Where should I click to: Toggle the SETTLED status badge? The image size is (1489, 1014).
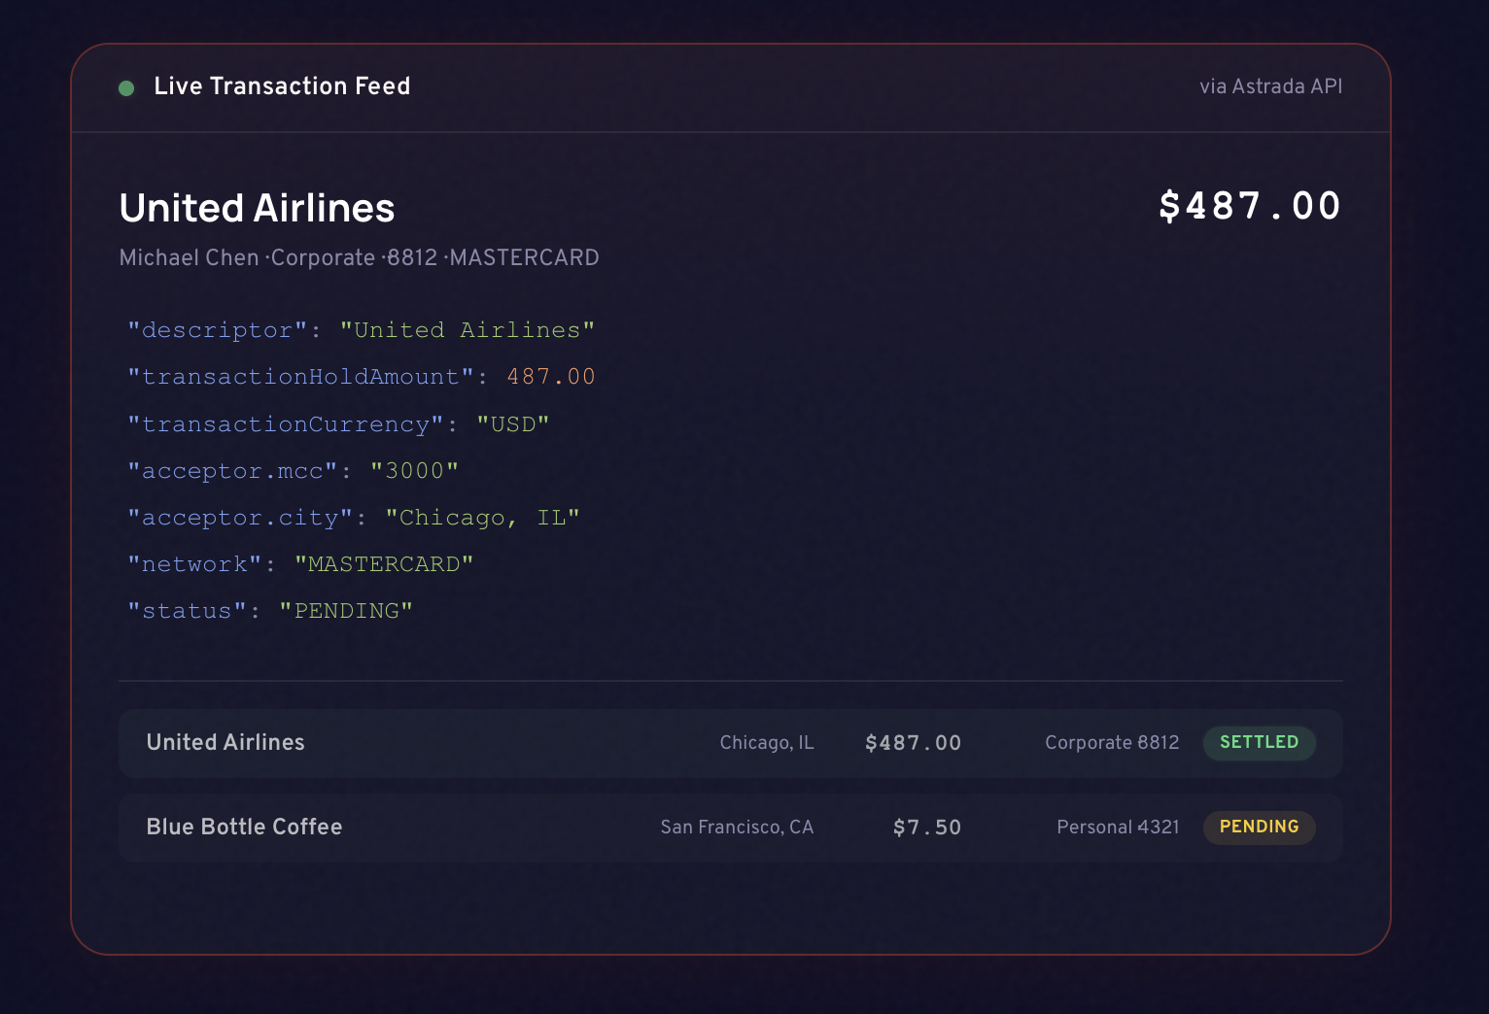tap(1259, 742)
